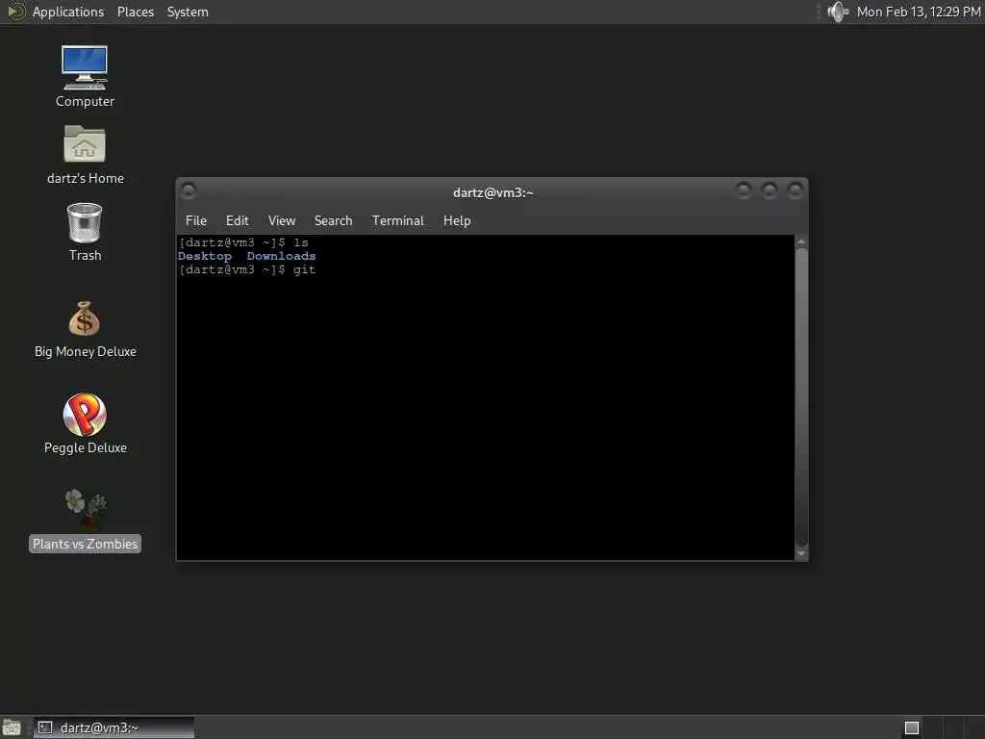This screenshot has width=985, height=739.
Task: Open the terminal Help menu
Action: point(457,220)
